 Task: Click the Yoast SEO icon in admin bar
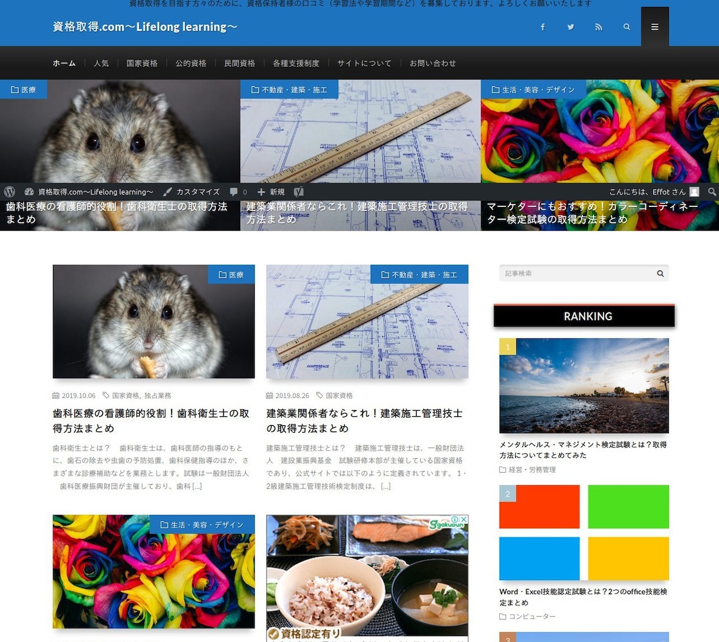tap(299, 192)
